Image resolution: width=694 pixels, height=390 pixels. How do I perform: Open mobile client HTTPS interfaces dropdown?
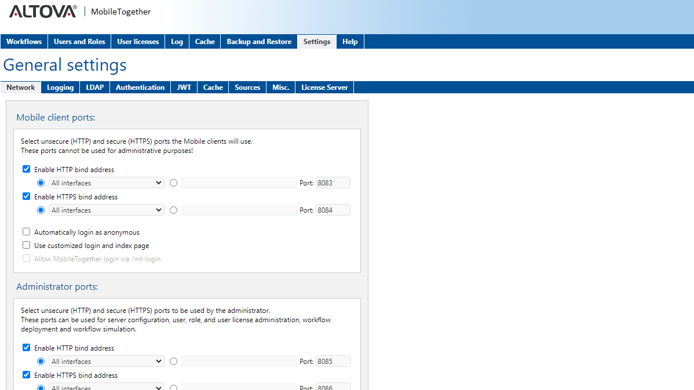[107, 210]
